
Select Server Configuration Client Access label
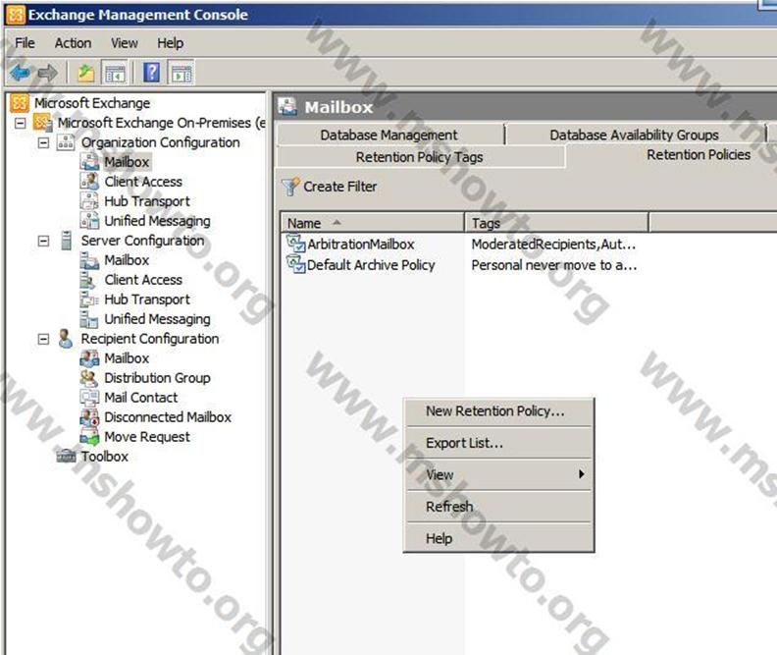point(143,280)
